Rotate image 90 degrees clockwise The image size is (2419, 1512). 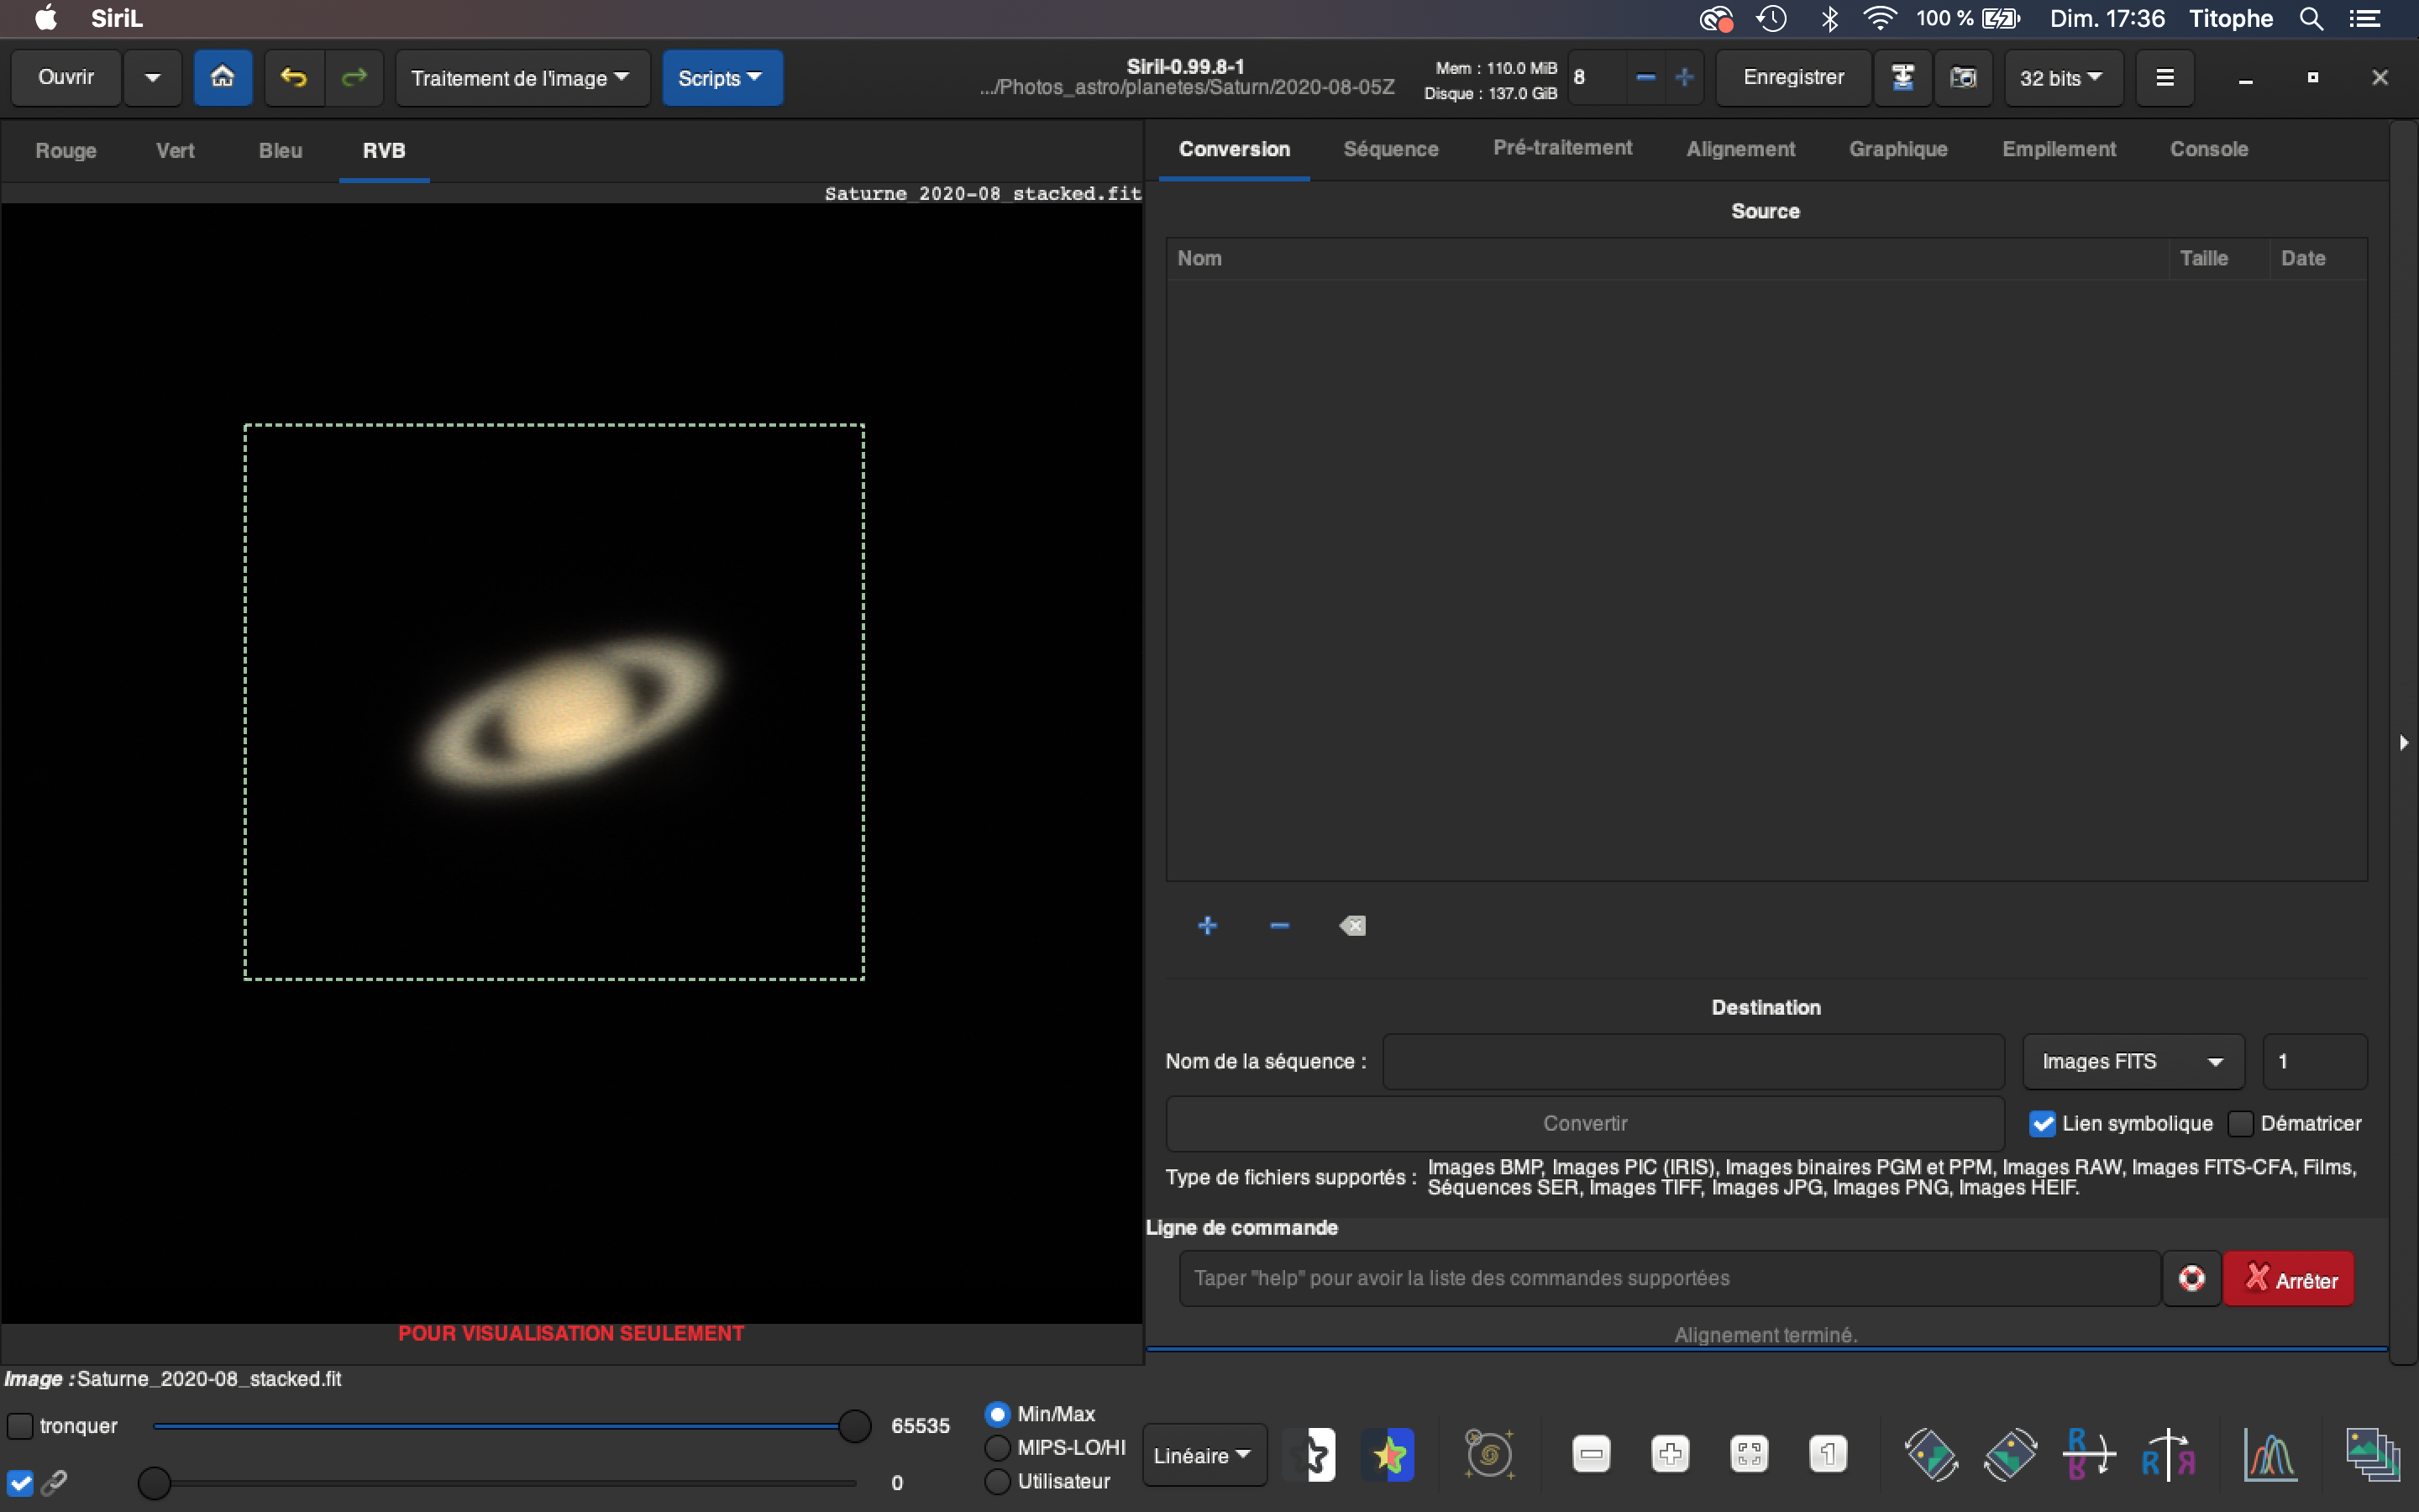tap(2009, 1455)
